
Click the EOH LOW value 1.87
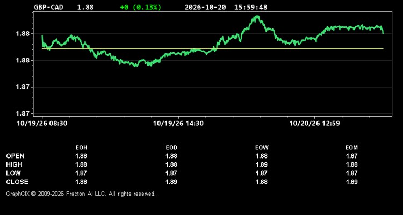click(81, 173)
